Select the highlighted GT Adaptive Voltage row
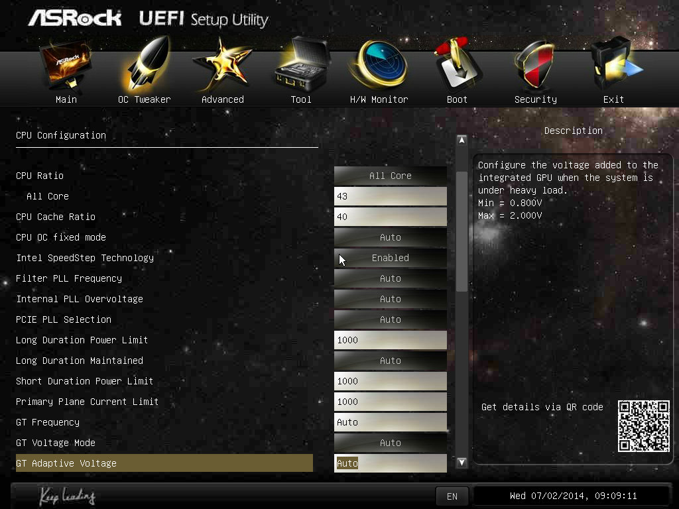The height and width of the screenshot is (509, 679). (x=164, y=463)
